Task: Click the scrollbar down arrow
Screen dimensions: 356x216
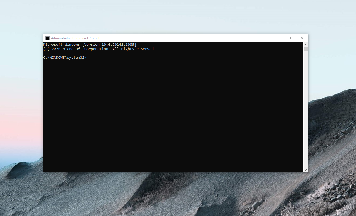Action: tap(306, 170)
